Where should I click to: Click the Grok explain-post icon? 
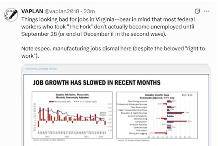[x=197, y=11]
